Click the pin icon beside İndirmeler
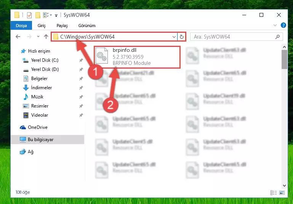The height and width of the screenshot is (204, 293). pyautogui.click(x=81, y=88)
